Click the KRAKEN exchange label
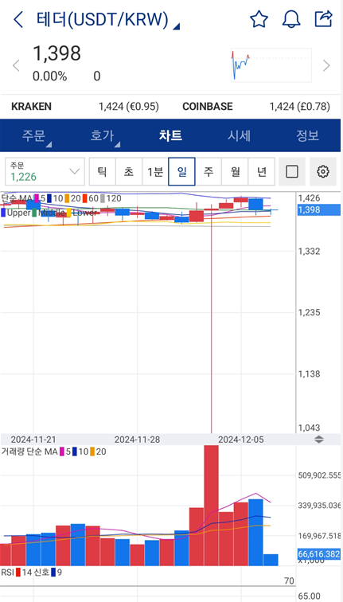Image resolution: width=343 pixels, height=602 pixels. click(32, 107)
